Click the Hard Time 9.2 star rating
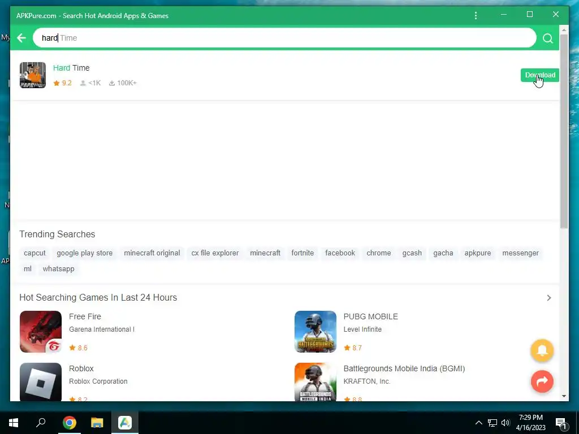579x434 pixels. pyautogui.click(x=62, y=83)
